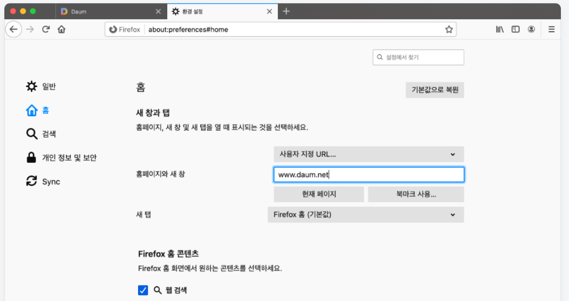Screen dimensions: 569x301
Task: Expand the 사용자 지정 URL... dropdown
Action: coord(369,154)
